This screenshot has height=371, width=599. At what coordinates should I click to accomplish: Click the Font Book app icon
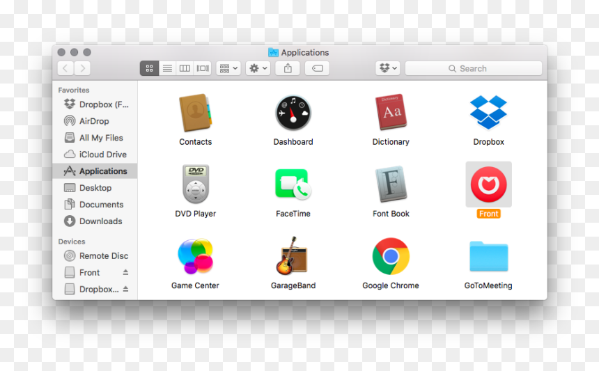point(391,184)
